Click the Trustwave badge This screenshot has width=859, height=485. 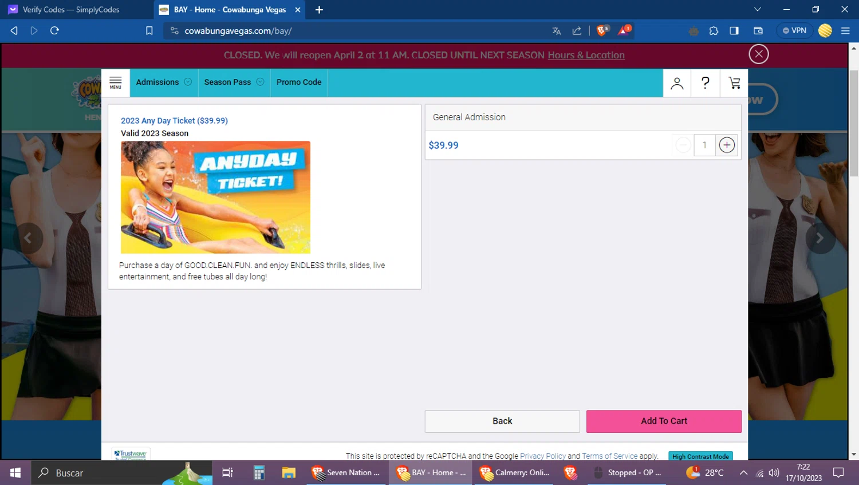point(131,454)
